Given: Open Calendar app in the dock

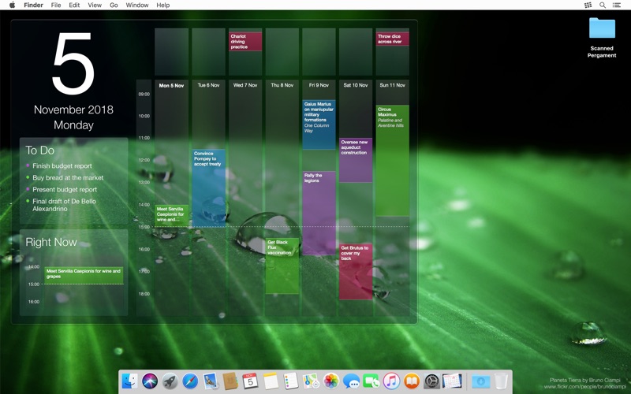Looking at the screenshot, I should pos(250,381).
